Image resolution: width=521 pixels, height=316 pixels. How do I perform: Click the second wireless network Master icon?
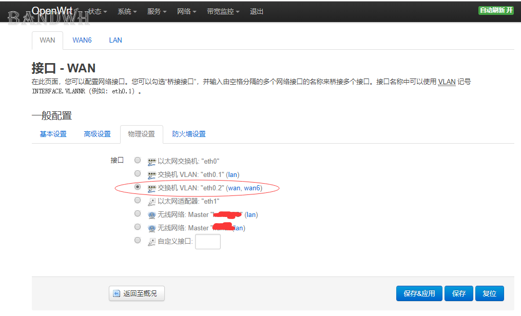pyautogui.click(x=152, y=228)
